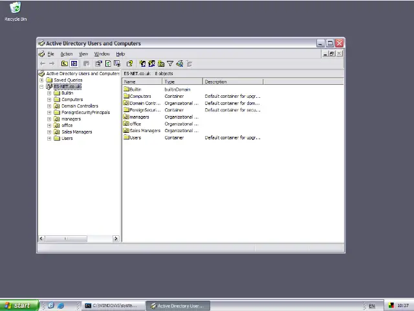The image size is (414, 311).
Task: Create a new user with toolbar icon
Action: (x=142, y=63)
